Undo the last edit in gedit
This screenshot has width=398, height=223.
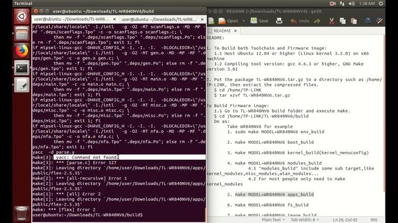300,21
